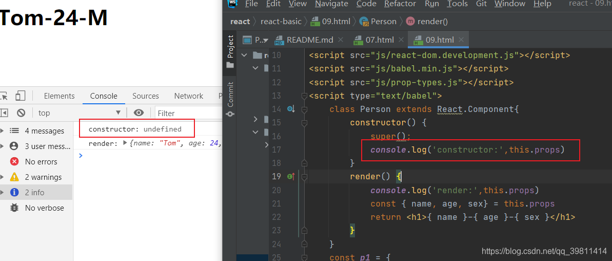Viewport: 612px width, 261px height.
Task: Click the overriding-class gutter icon on line 14
Action: point(290,109)
